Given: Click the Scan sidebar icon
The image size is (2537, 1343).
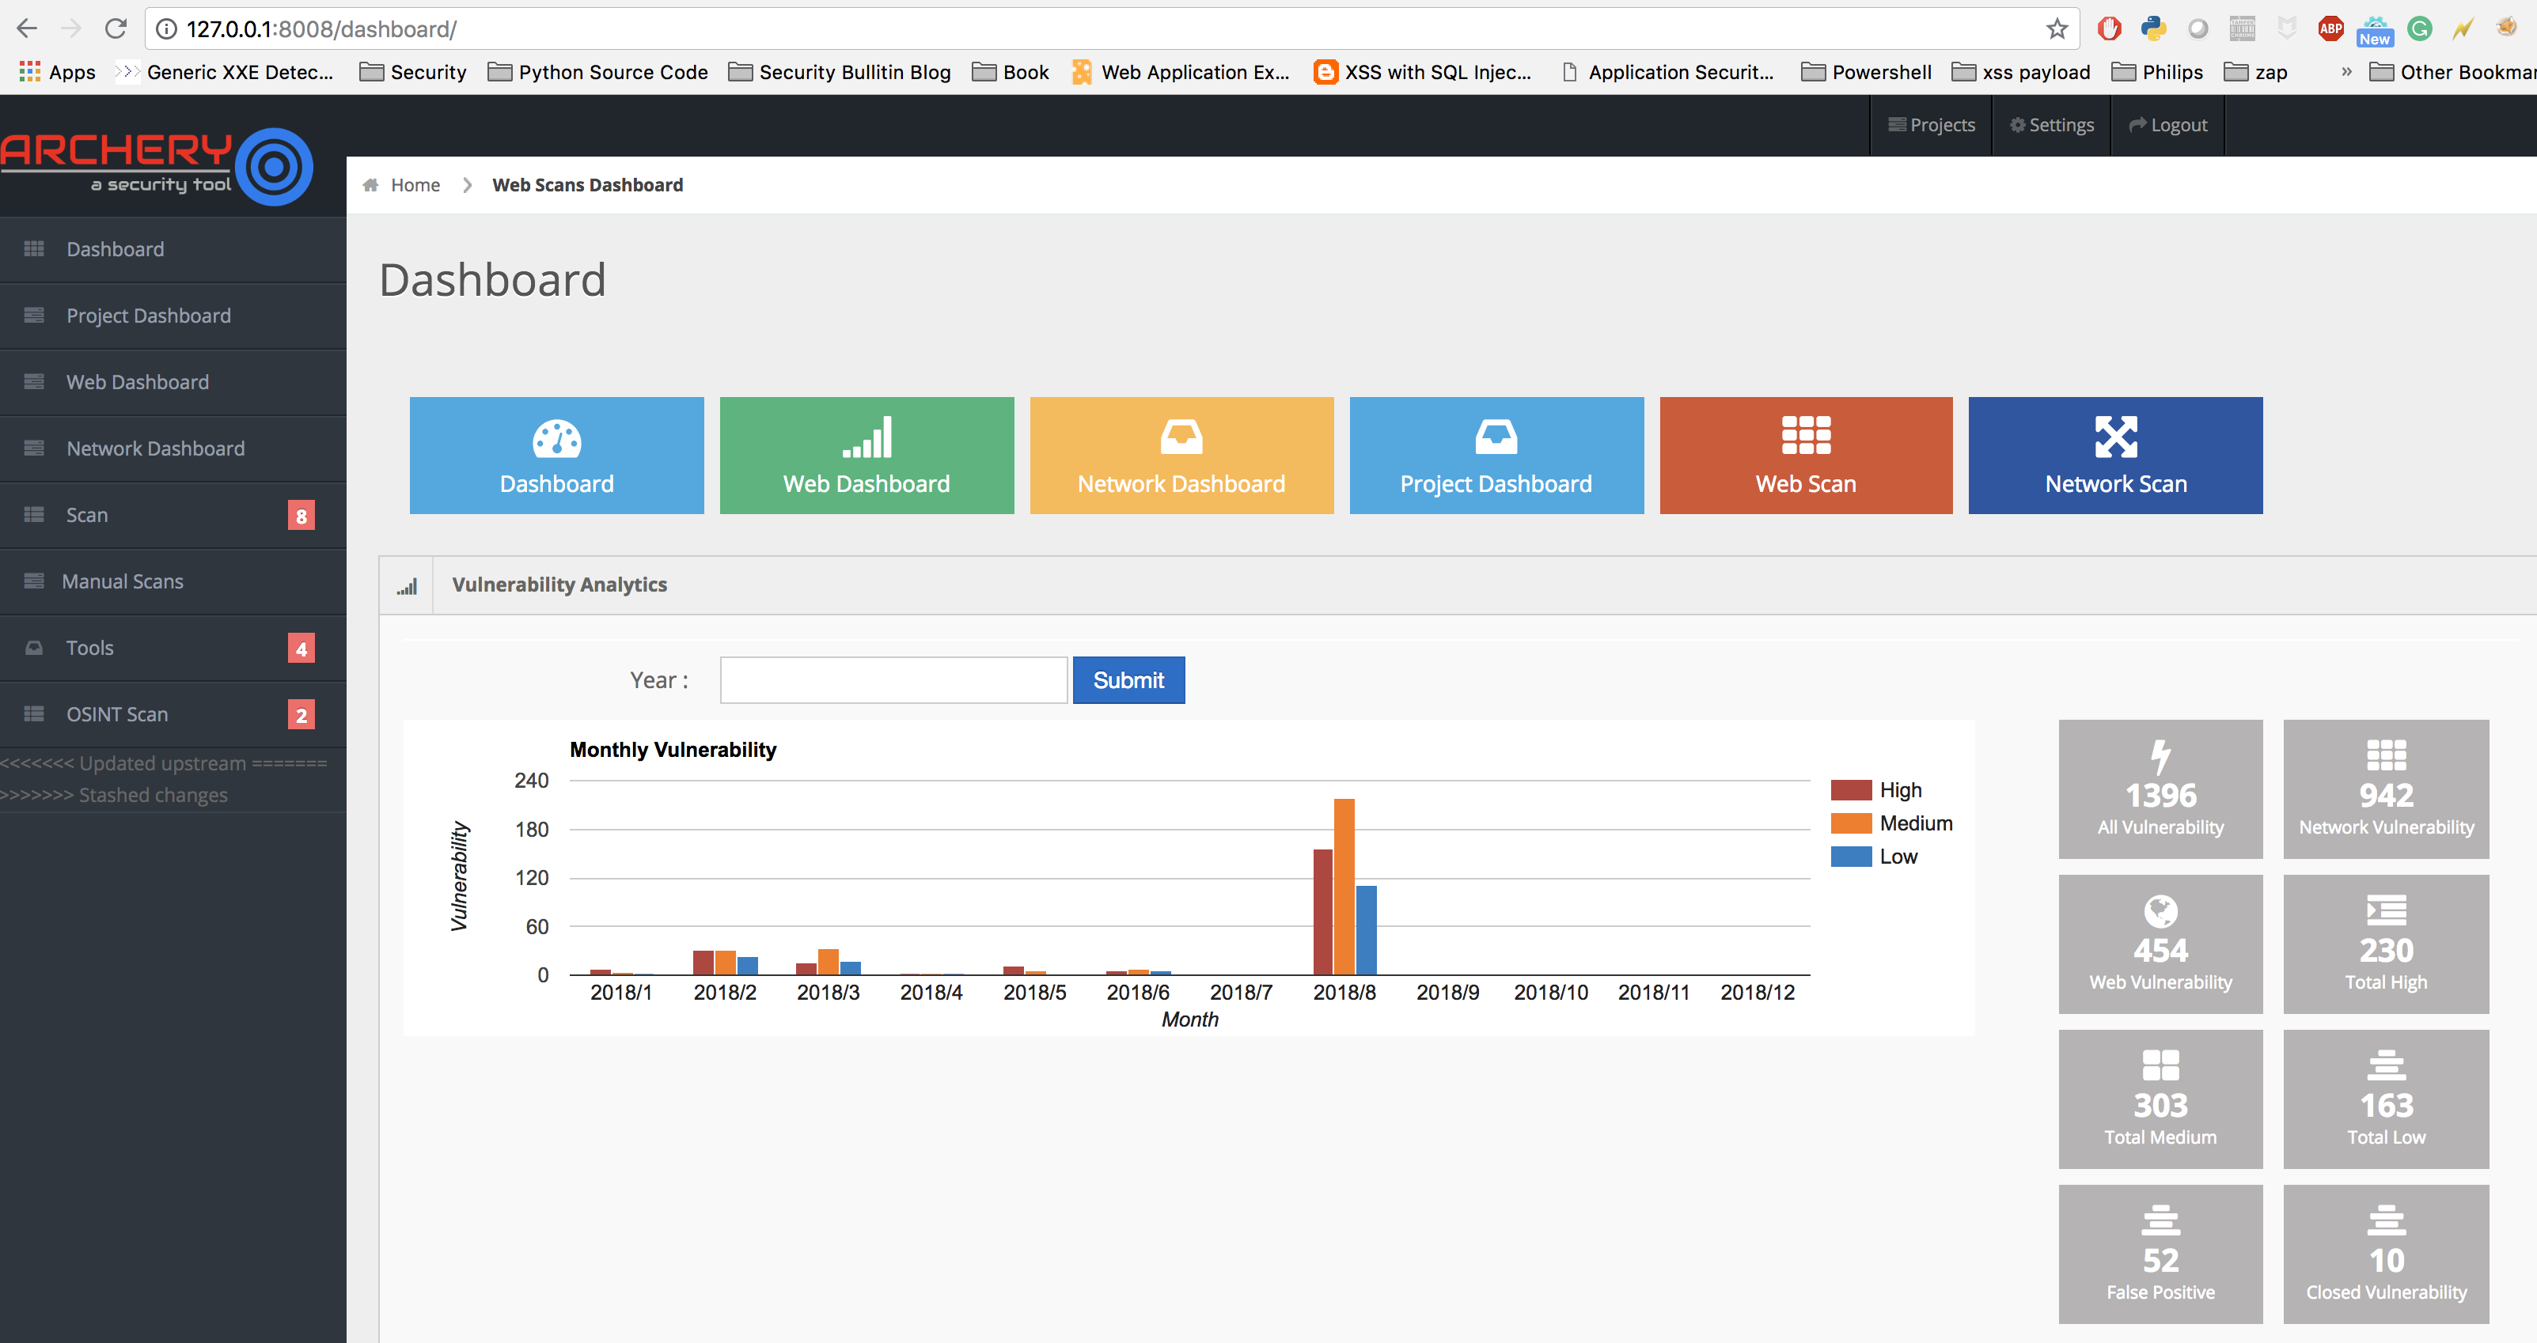Looking at the screenshot, I should (35, 515).
